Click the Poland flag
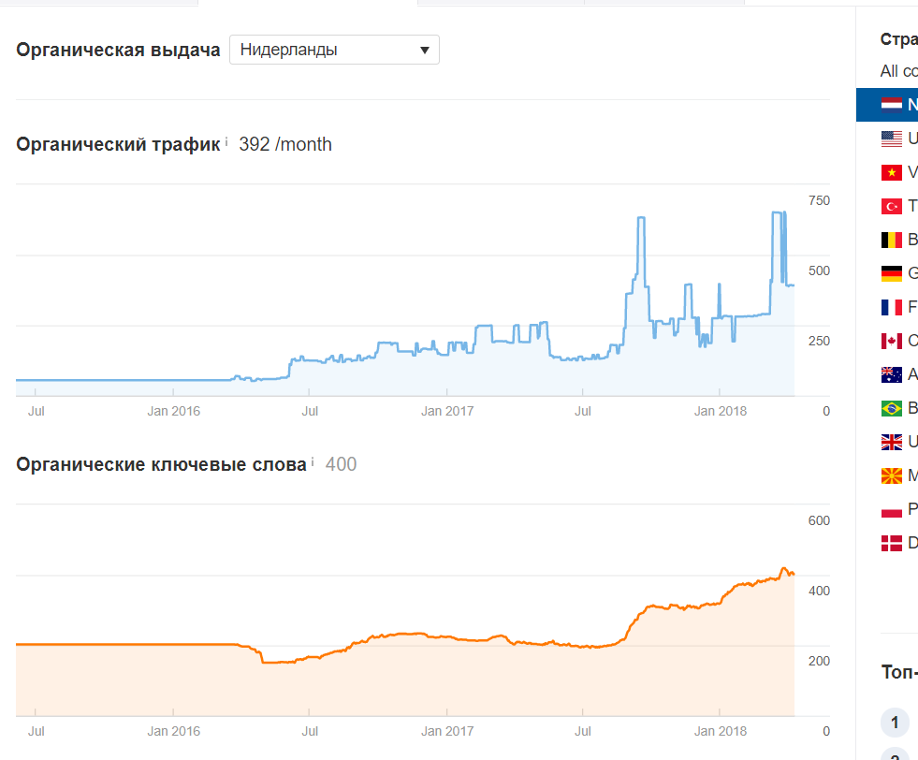The width and height of the screenshot is (918, 760). (891, 510)
